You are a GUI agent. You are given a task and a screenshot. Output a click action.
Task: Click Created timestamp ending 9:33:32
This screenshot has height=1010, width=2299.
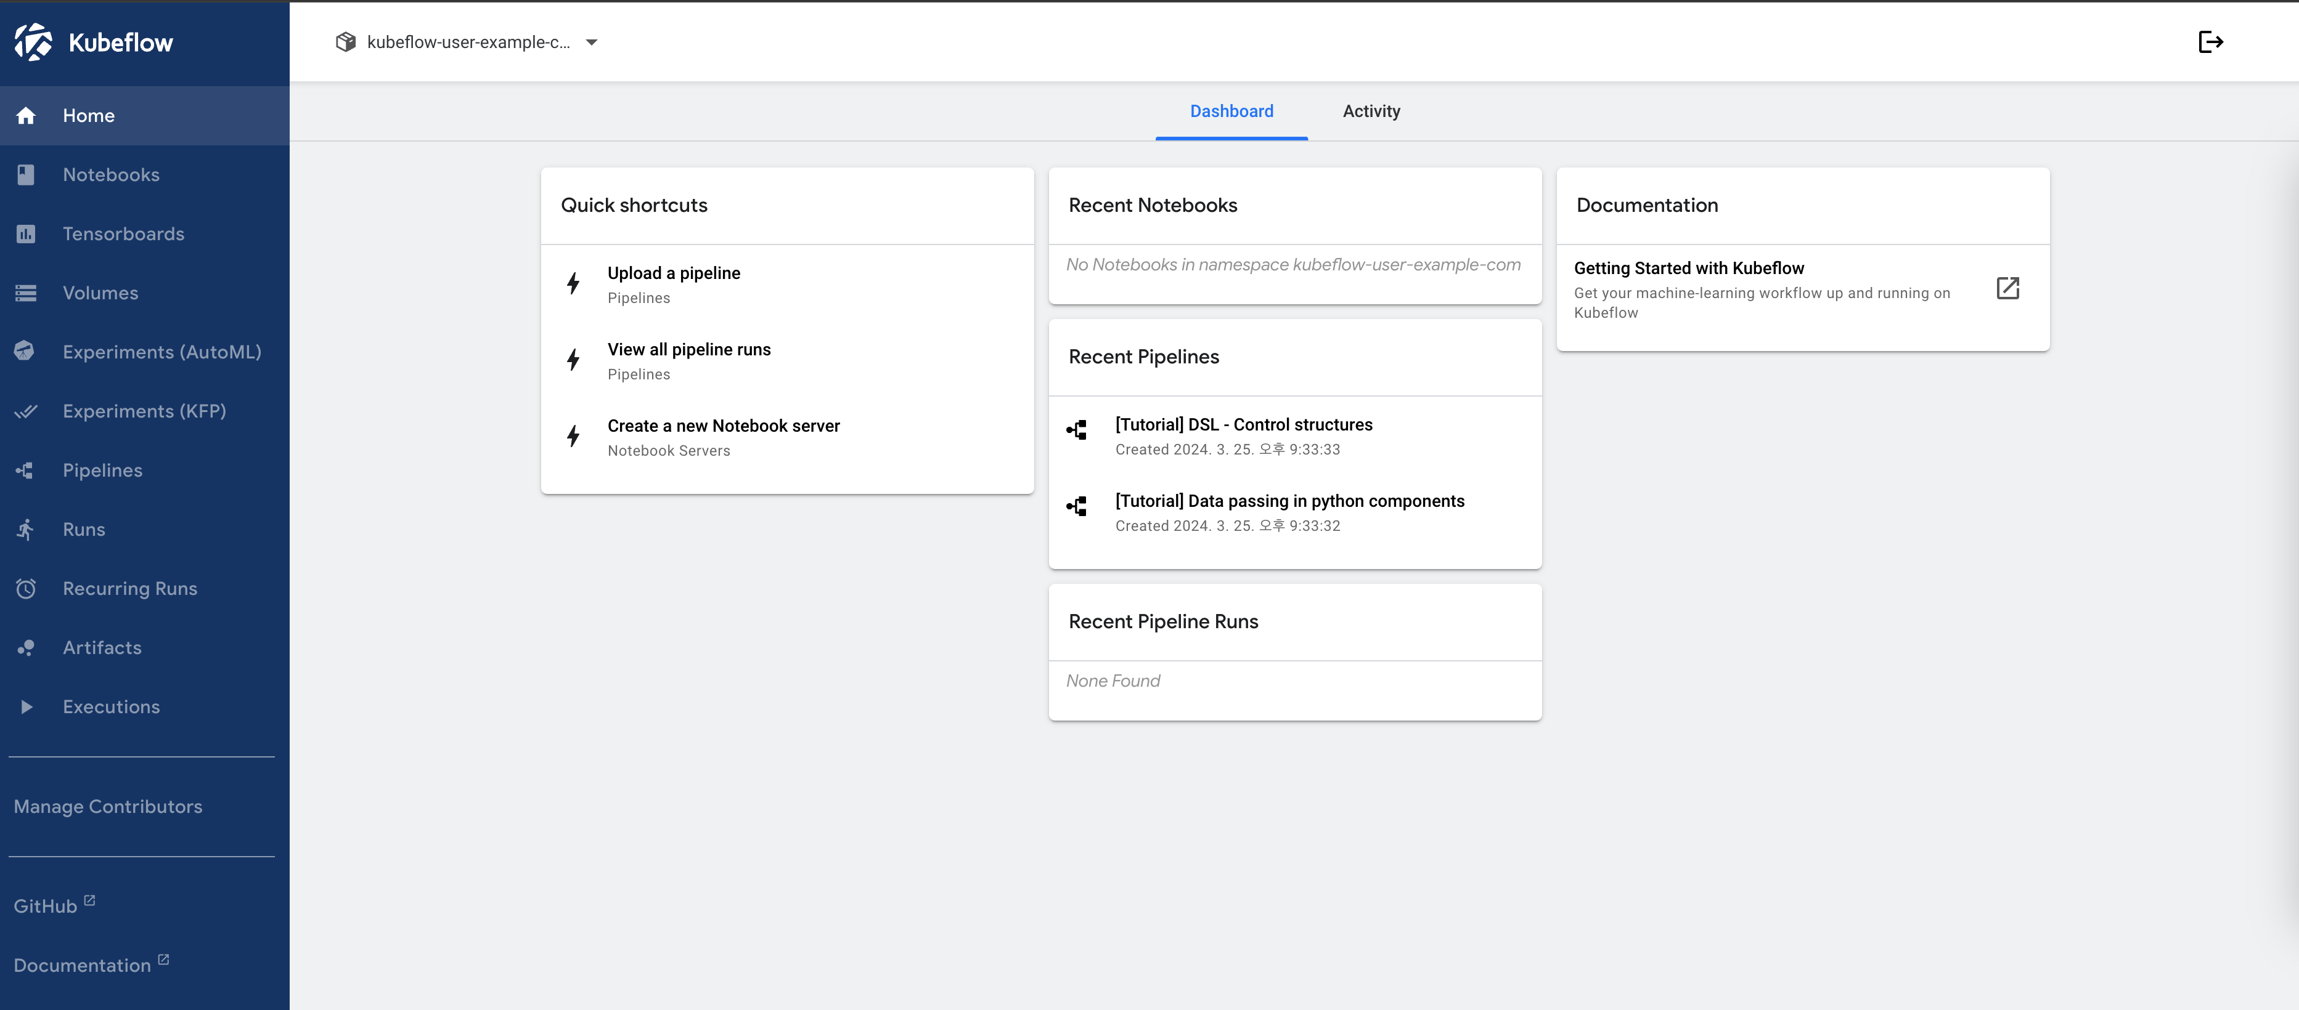click(x=1227, y=526)
